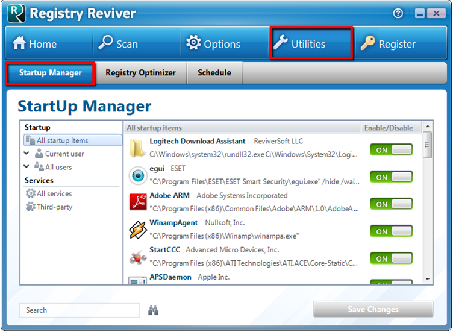Switch to the Schedule tab
Screen dimensions: 453x332
click(x=214, y=73)
